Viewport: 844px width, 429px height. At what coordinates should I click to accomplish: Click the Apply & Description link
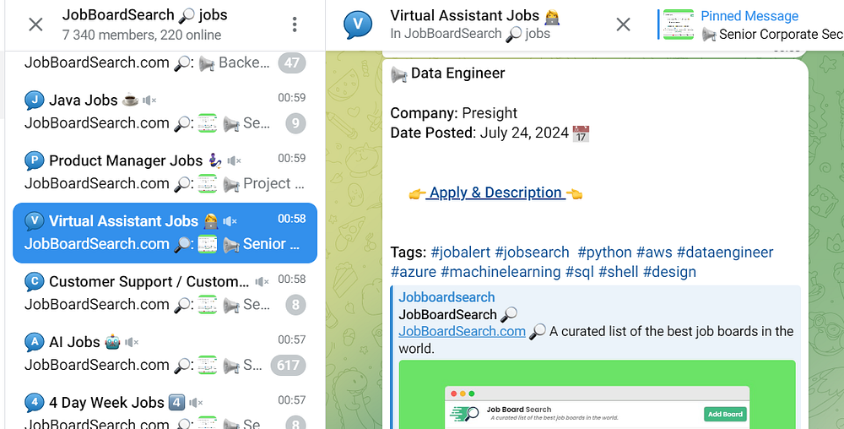point(495,193)
